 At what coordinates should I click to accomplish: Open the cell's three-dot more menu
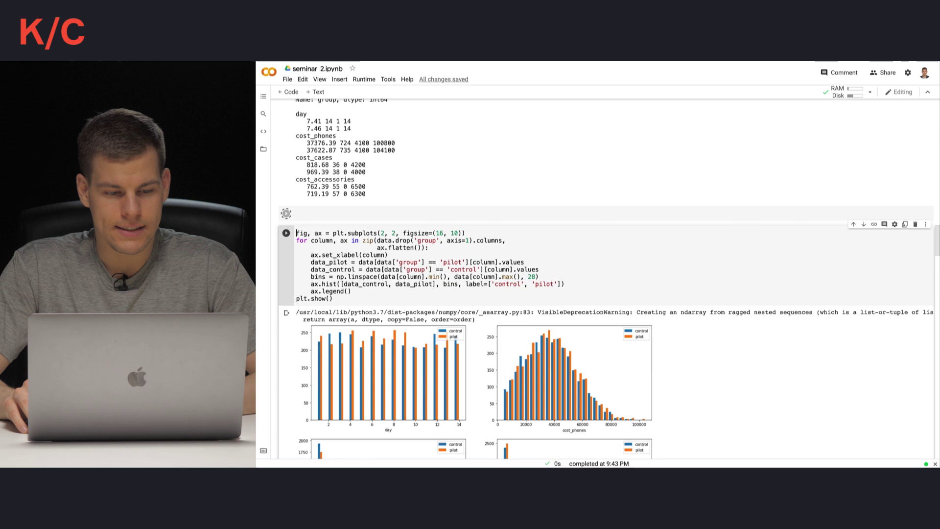(925, 224)
